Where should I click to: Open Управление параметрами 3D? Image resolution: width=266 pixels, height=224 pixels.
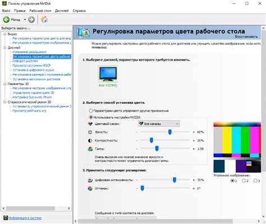click(x=34, y=93)
